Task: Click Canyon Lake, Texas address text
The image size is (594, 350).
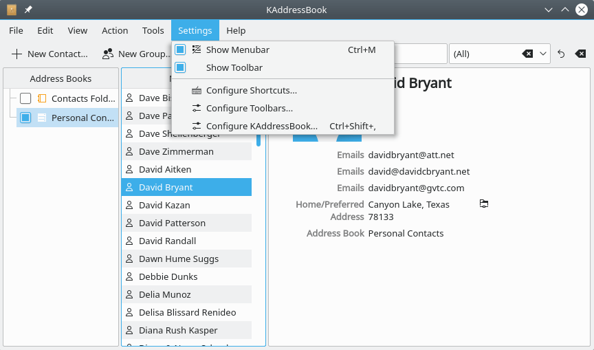Action: pyautogui.click(x=409, y=204)
